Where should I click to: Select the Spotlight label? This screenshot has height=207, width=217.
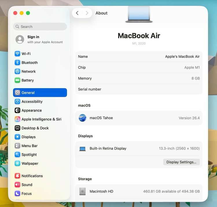tap(29, 155)
